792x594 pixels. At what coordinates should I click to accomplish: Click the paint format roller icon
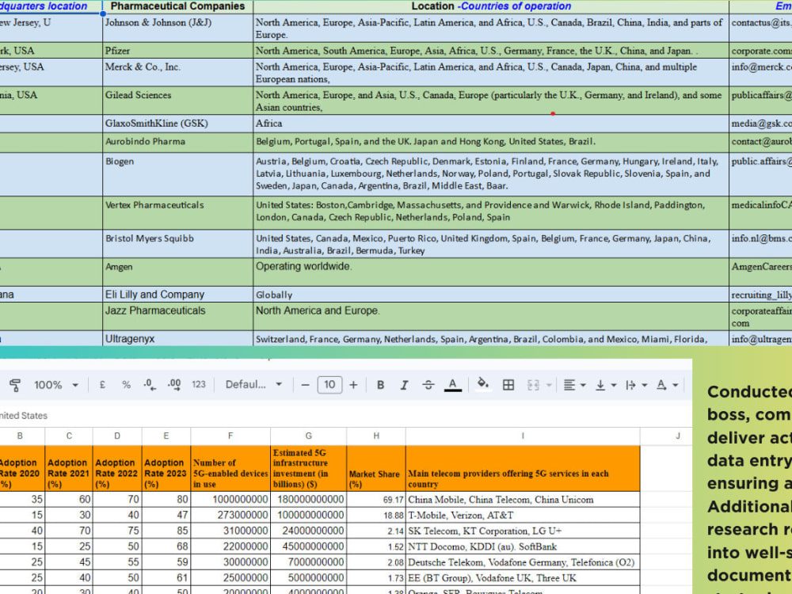[14, 386]
